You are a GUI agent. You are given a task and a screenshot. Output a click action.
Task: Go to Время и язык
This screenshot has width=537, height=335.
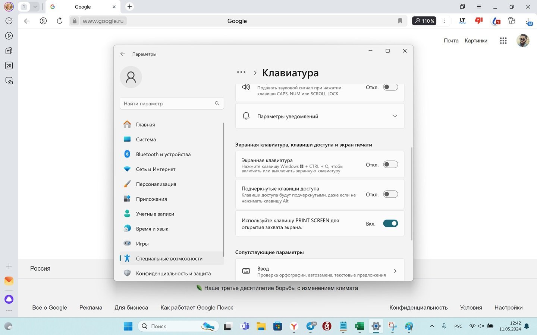pos(172,229)
